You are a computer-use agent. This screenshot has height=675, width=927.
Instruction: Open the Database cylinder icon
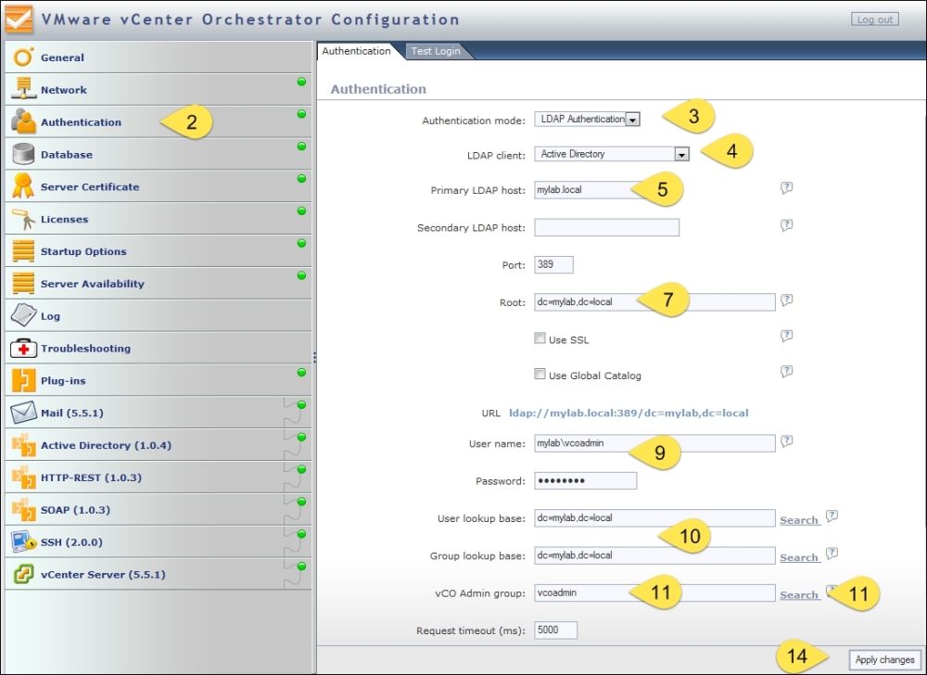[x=24, y=155]
